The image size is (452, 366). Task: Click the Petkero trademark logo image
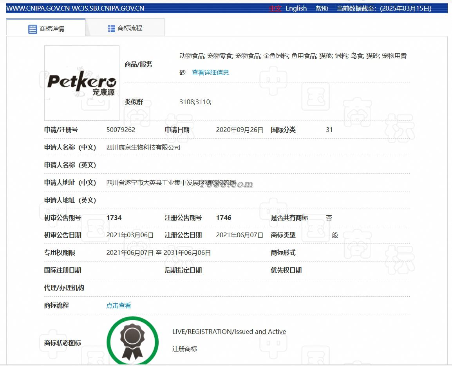[82, 83]
